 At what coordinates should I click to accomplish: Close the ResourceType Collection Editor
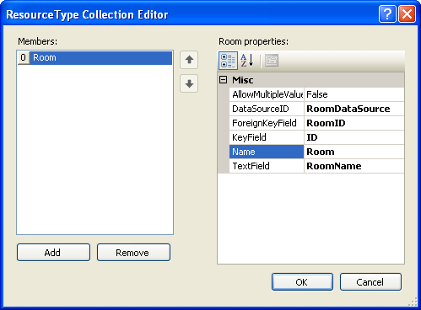[407, 13]
